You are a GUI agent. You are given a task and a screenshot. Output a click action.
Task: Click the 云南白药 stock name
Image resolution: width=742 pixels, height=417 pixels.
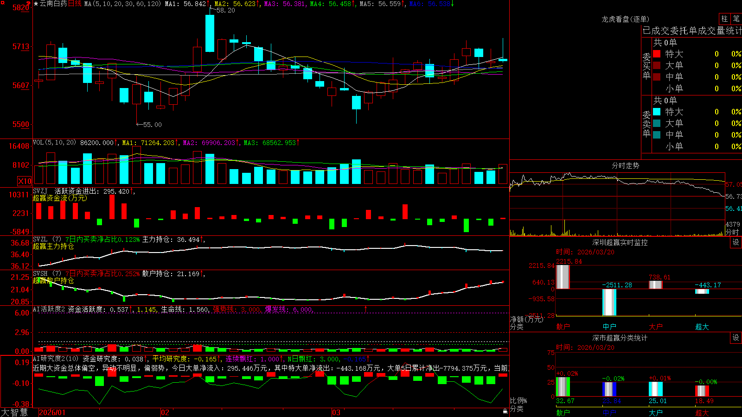coord(53,4)
